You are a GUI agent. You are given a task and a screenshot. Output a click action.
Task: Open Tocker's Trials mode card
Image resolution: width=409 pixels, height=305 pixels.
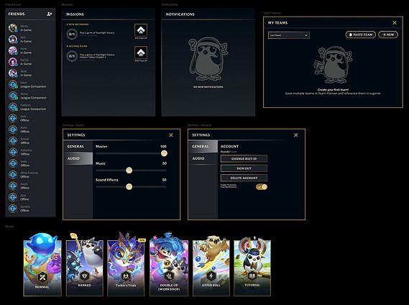tap(126, 268)
